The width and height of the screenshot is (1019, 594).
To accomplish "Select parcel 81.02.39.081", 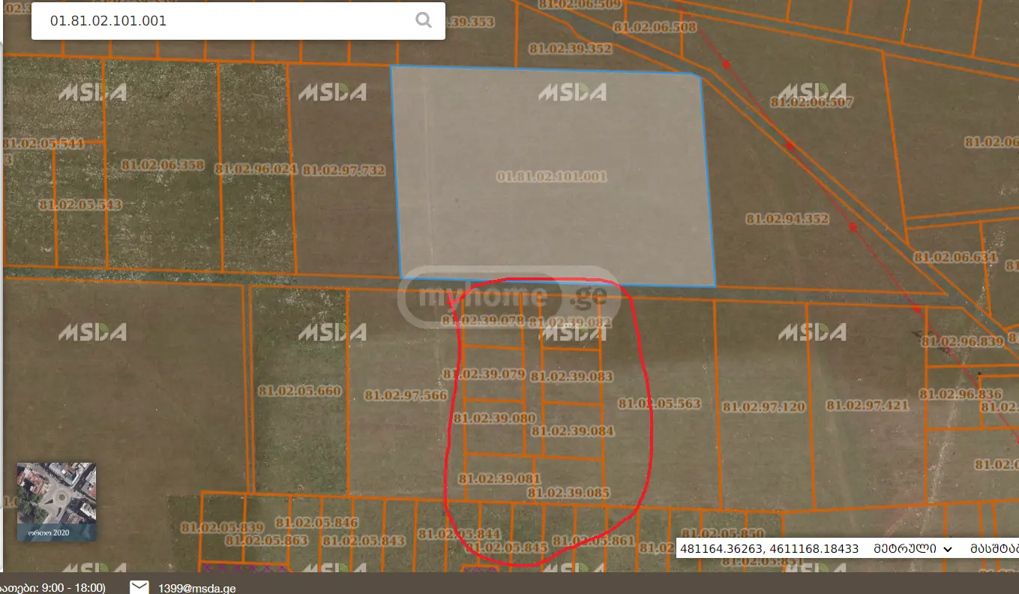I will click(499, 478).
